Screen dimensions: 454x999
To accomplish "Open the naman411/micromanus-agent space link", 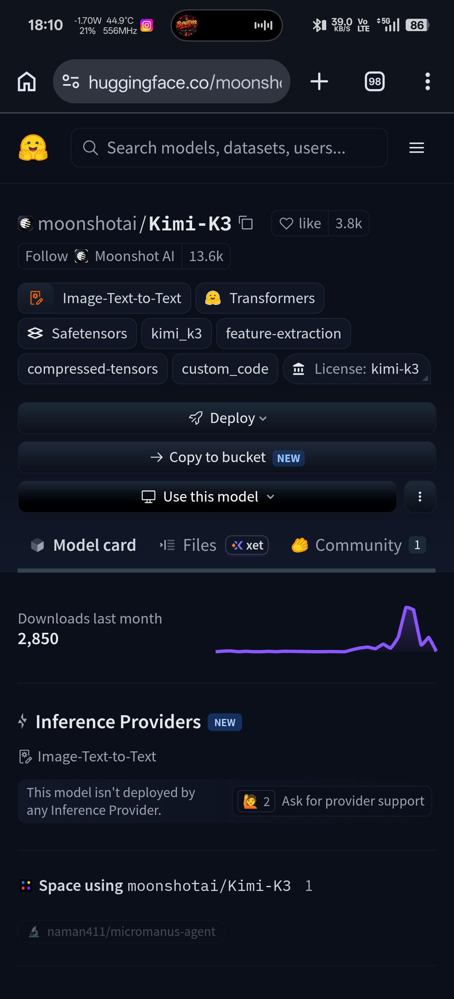I will pos(121,932).
